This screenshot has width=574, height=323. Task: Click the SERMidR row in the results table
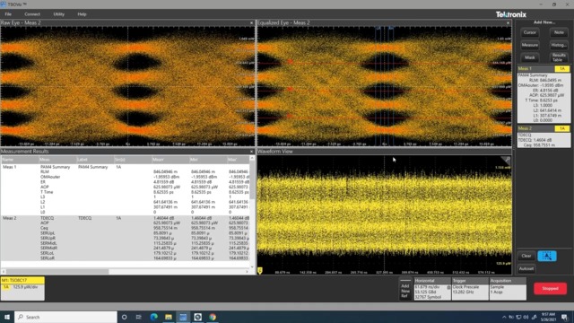click(125, 248)
